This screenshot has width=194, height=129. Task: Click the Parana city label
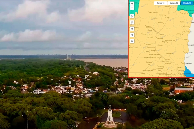pyautogui.click(x=162, y=34)
